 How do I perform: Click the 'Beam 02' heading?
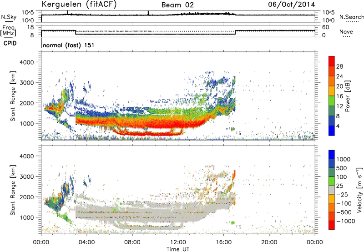pyautogui.click(x=177, y=5)
